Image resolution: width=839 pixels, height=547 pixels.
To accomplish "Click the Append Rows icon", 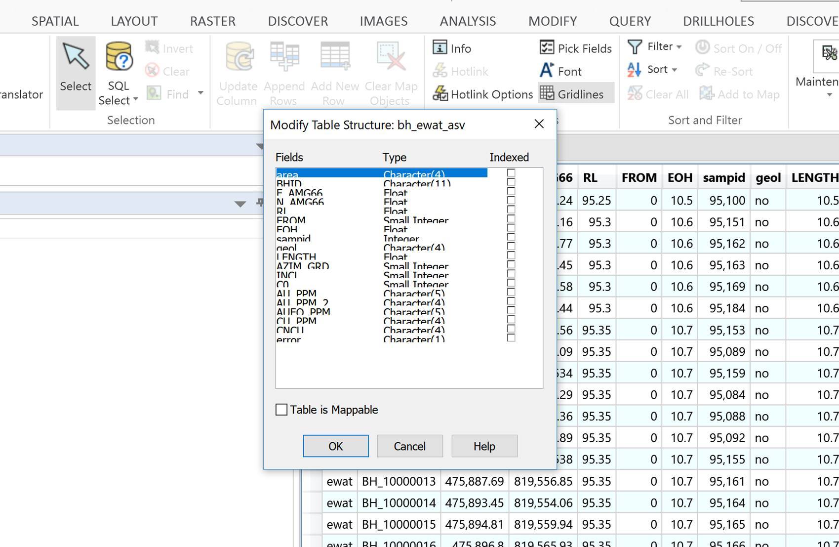I will point(284,56).
